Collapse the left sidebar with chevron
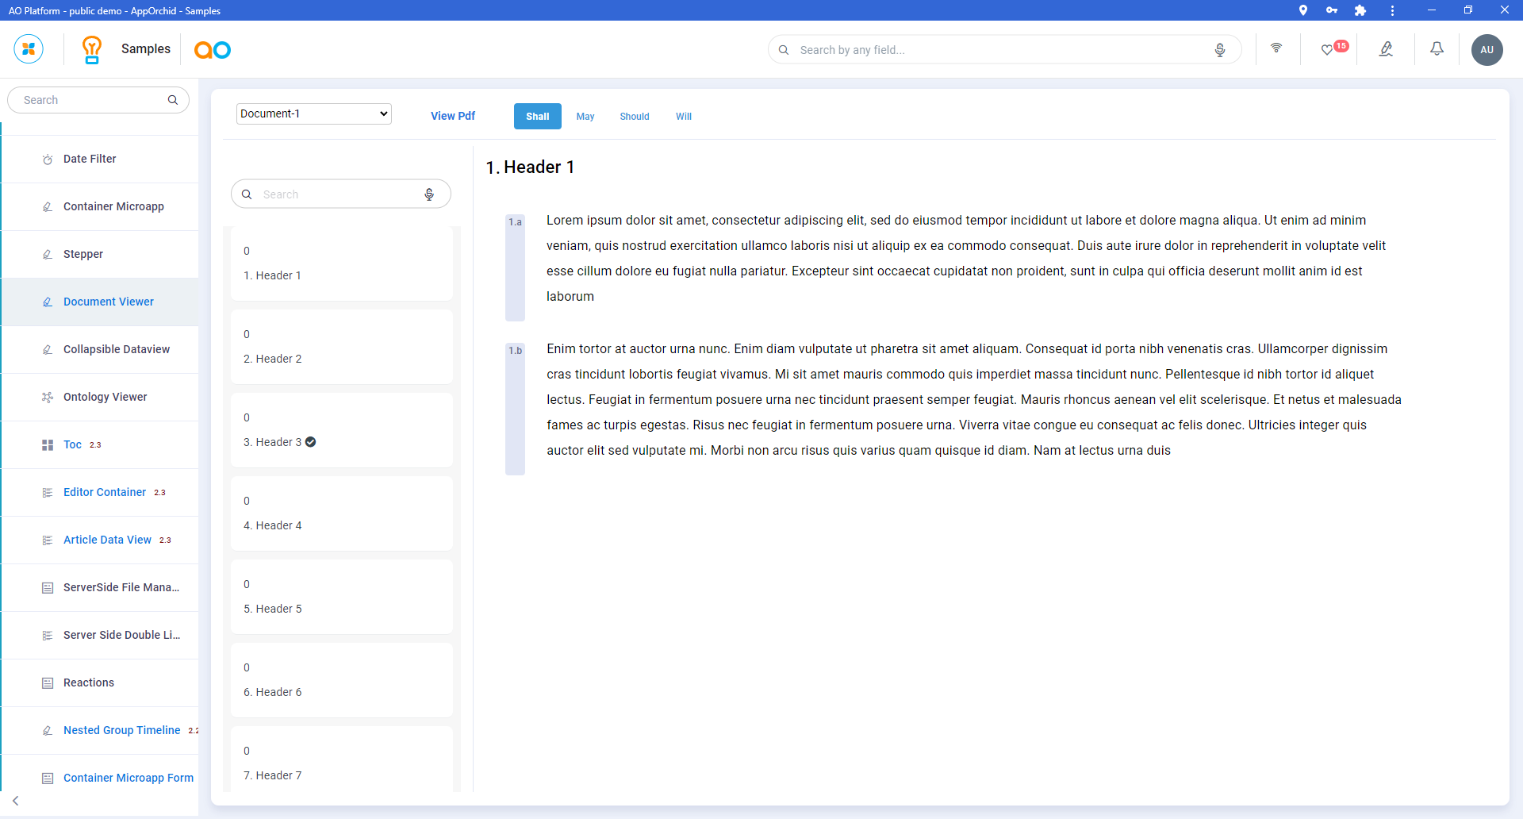The image size is (1523, 819). (x=16, y=801)
